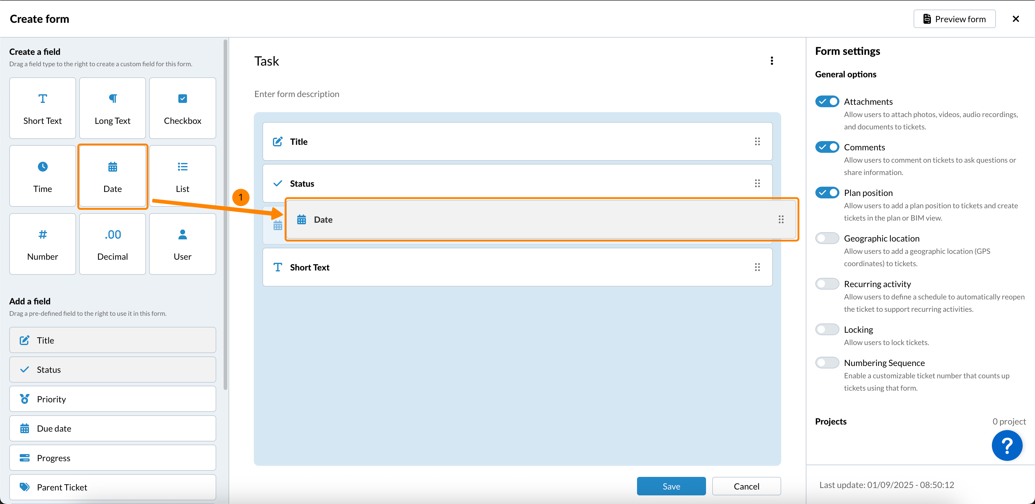Enable the Numbering Sequence toggle
The width and height of the screenshot is (1035, 504).
tap(827, 363)
